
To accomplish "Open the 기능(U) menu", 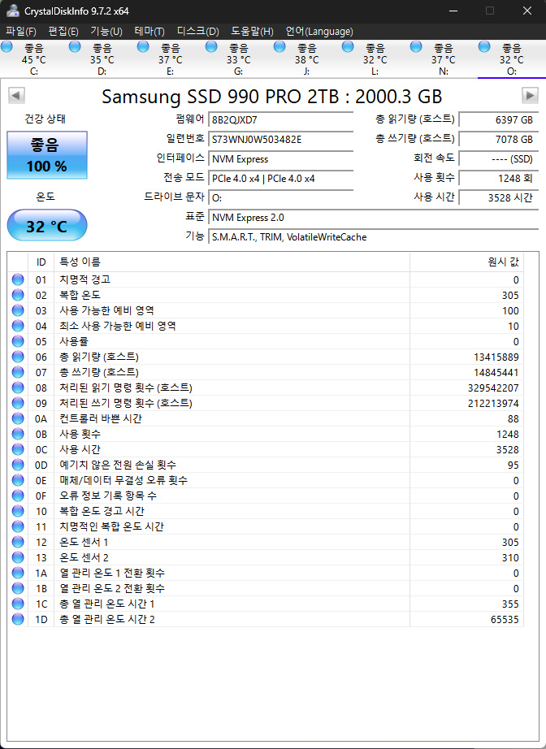I will click(x=106, y=32).
